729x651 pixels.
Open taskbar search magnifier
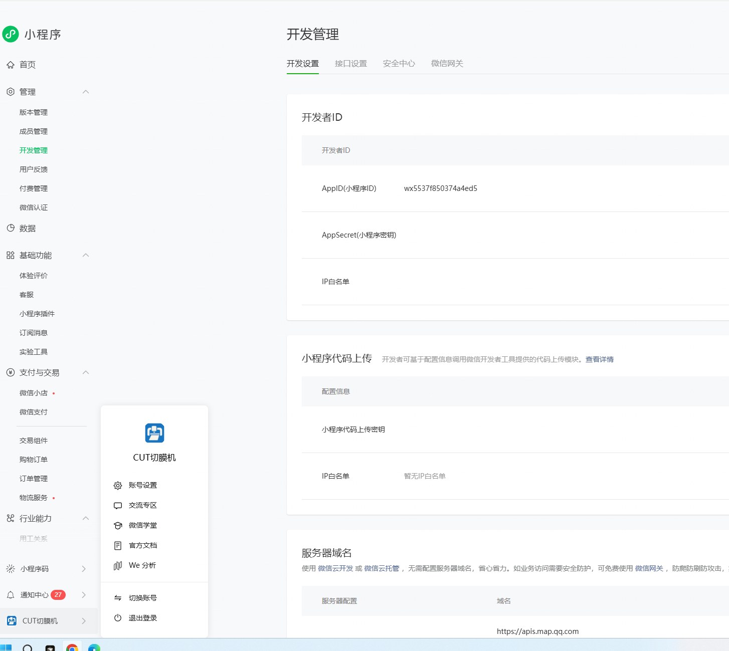click(28, 647)
